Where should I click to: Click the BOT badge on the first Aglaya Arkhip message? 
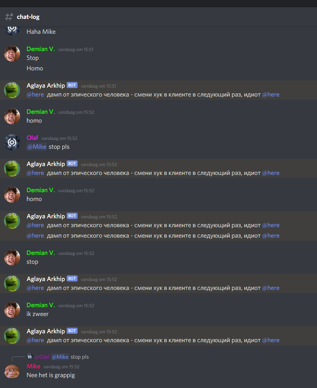tap(72, 85)
